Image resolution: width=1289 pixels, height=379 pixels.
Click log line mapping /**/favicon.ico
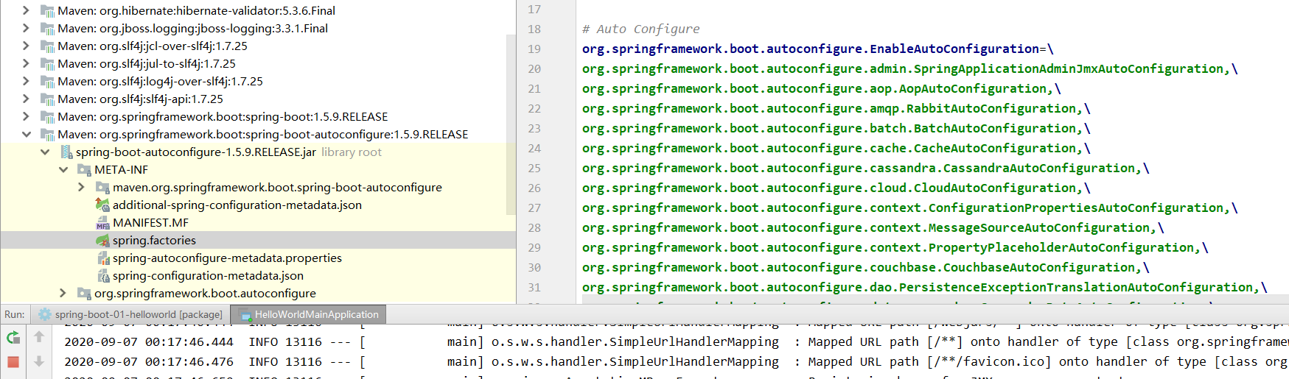[x=676, y=361]
